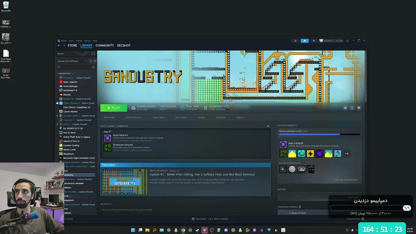416x234 pixels.
Task: Click the activity 'Say something' field
Action: [185, 210]
